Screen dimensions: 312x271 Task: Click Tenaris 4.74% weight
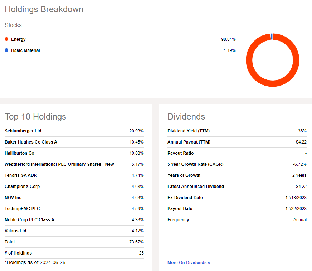137,175
